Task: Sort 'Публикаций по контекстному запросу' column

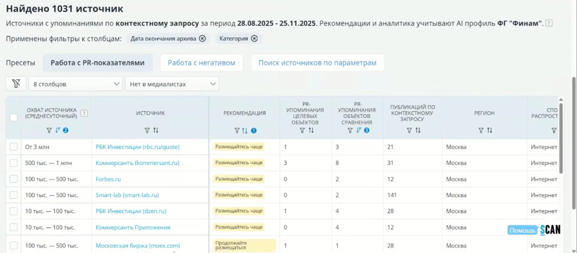Action: 418,130
